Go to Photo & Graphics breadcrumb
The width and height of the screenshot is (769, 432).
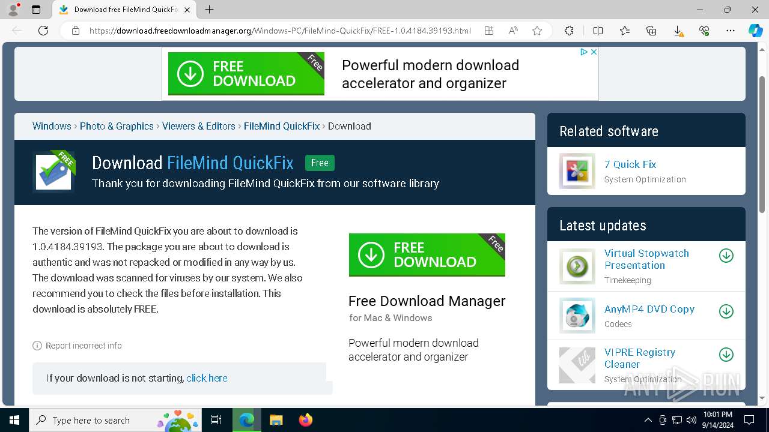click(x=117, y=126)
